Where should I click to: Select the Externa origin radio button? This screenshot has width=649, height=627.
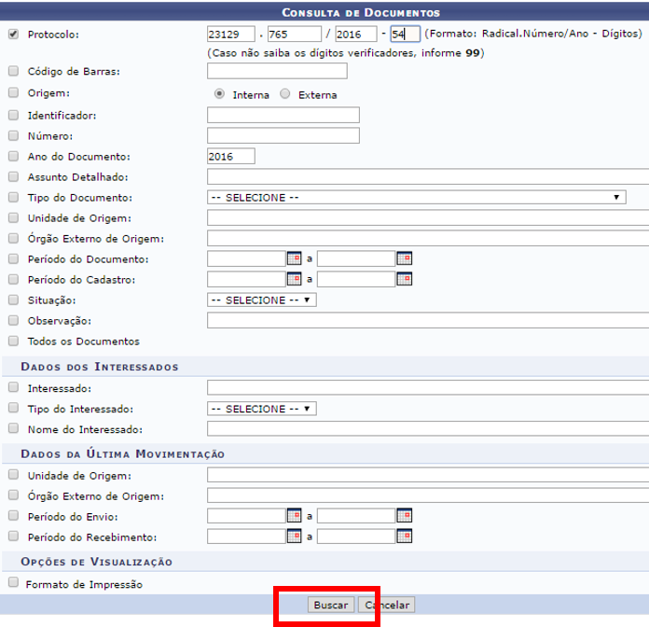[285, 94]
